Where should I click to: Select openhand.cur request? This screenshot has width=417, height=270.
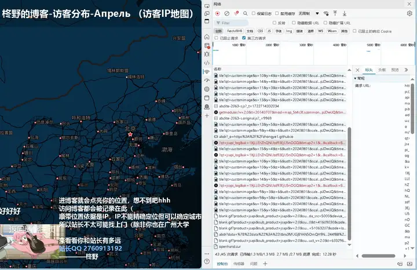coord(280,247)
